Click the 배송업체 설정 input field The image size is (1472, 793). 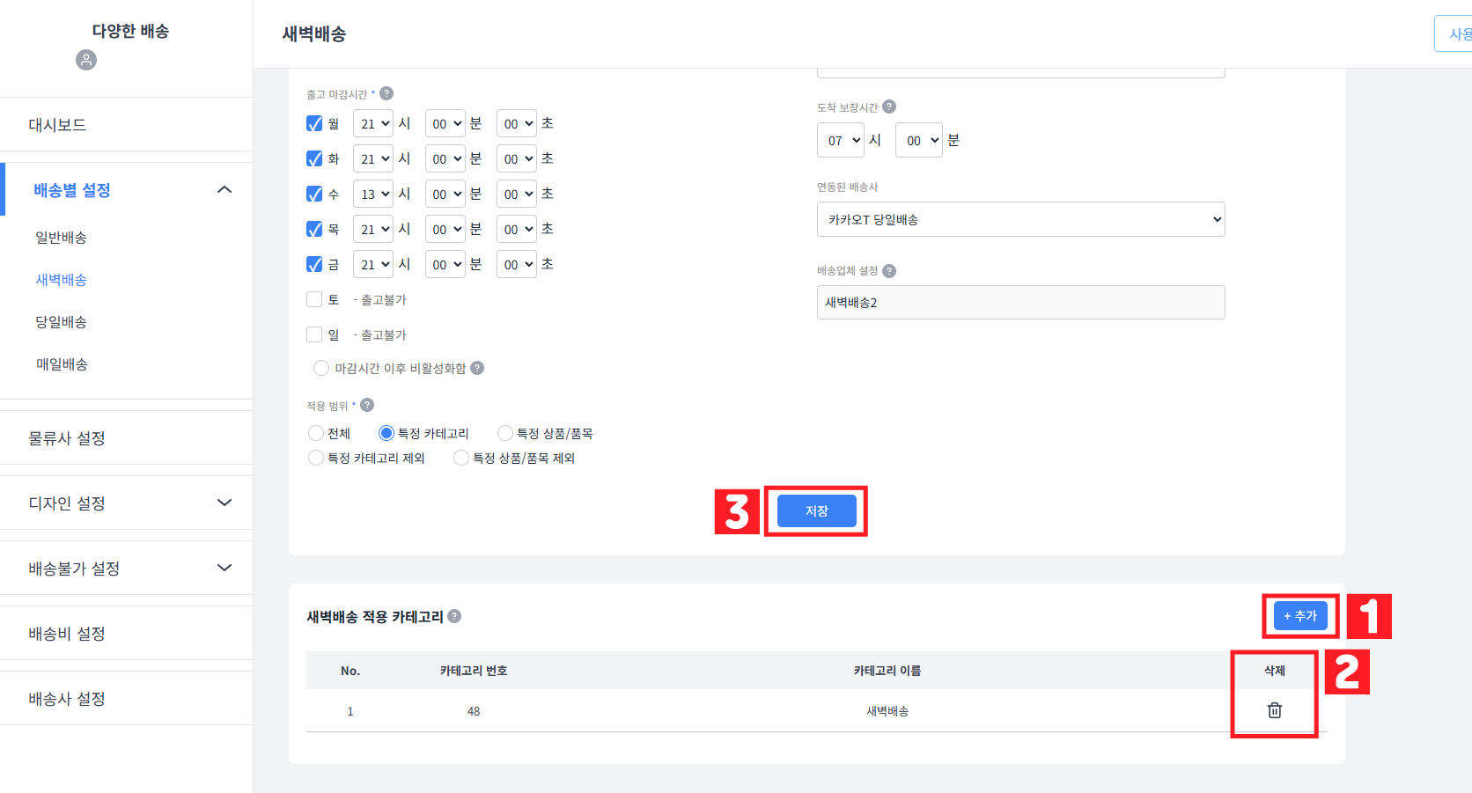point(1020,302)
